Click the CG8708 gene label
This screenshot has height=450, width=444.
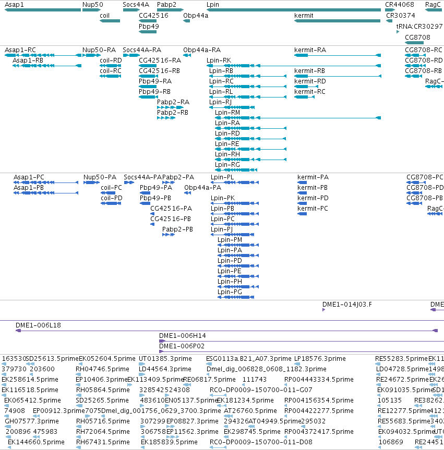coord(417,38)
